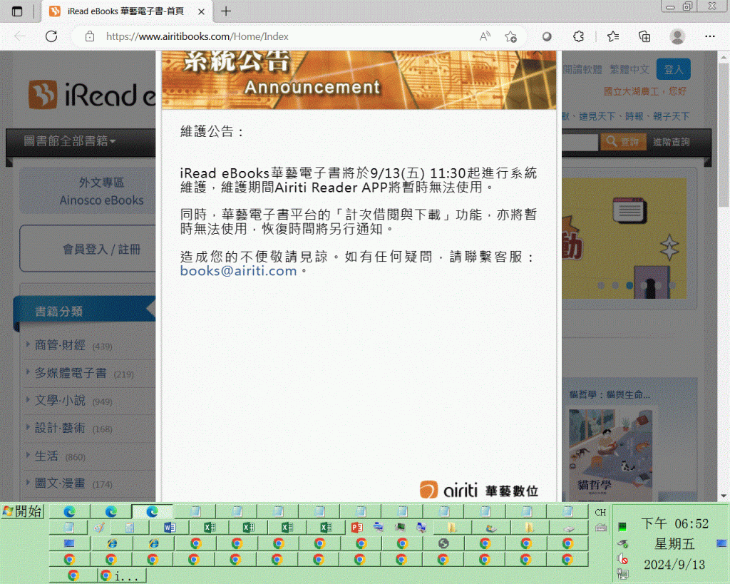Click the 貓哲學：貓與生命 book title
730x584 pixels.
pyautogui.click(x=610, y=394)
